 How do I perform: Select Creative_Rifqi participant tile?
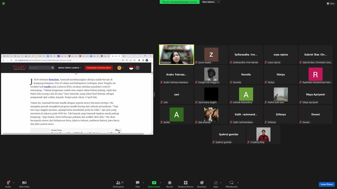(263, 134)
